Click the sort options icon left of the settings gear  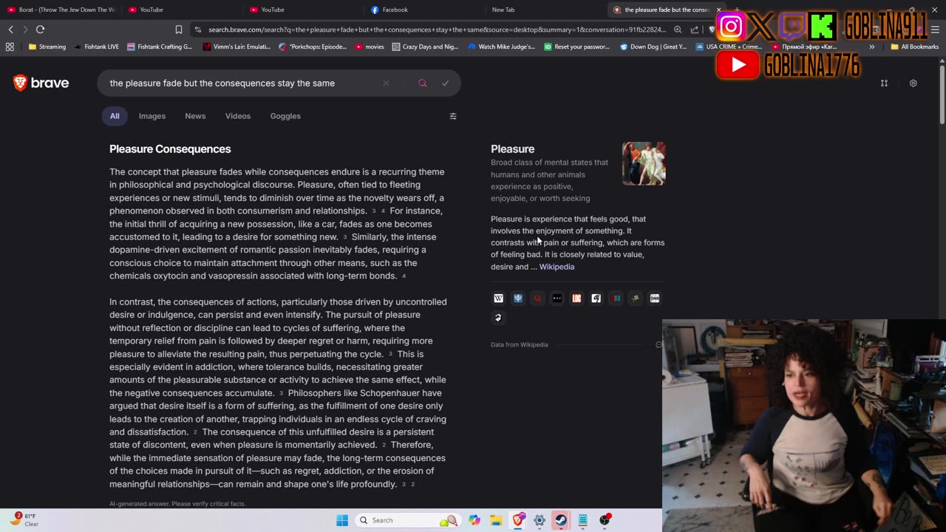tap(884, 83)
